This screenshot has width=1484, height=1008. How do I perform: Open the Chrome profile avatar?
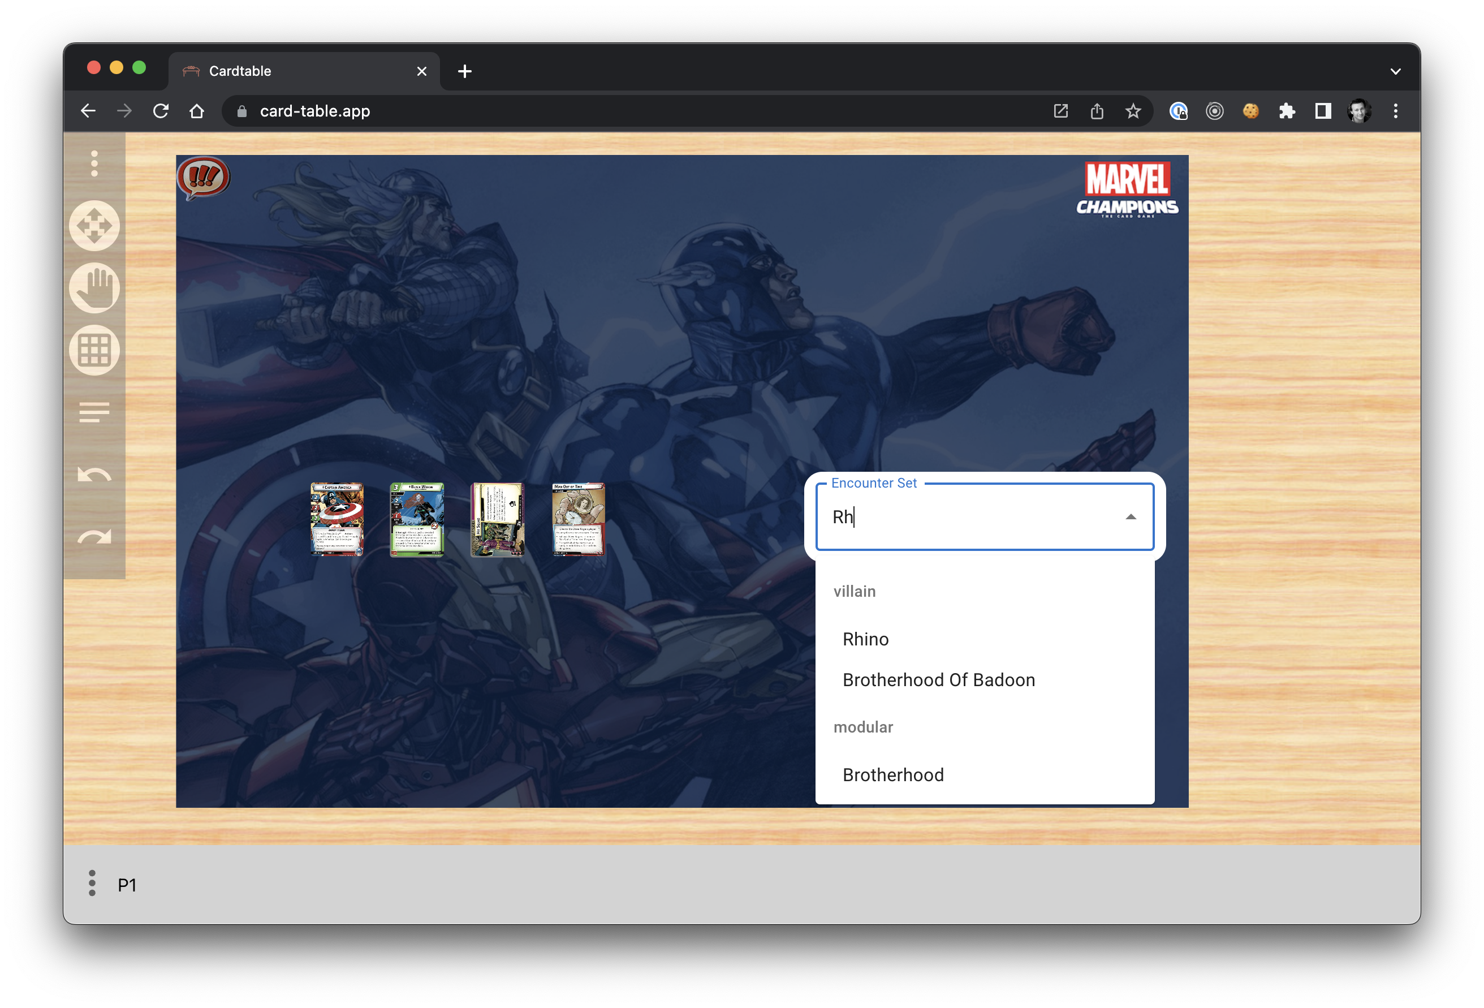tap(1359, 111)
